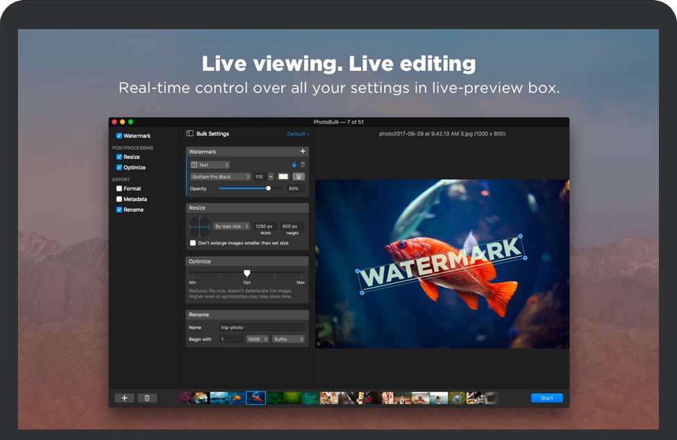Click the resize crosshair anchor icon

pyautogui.click(x=199, y=226)
